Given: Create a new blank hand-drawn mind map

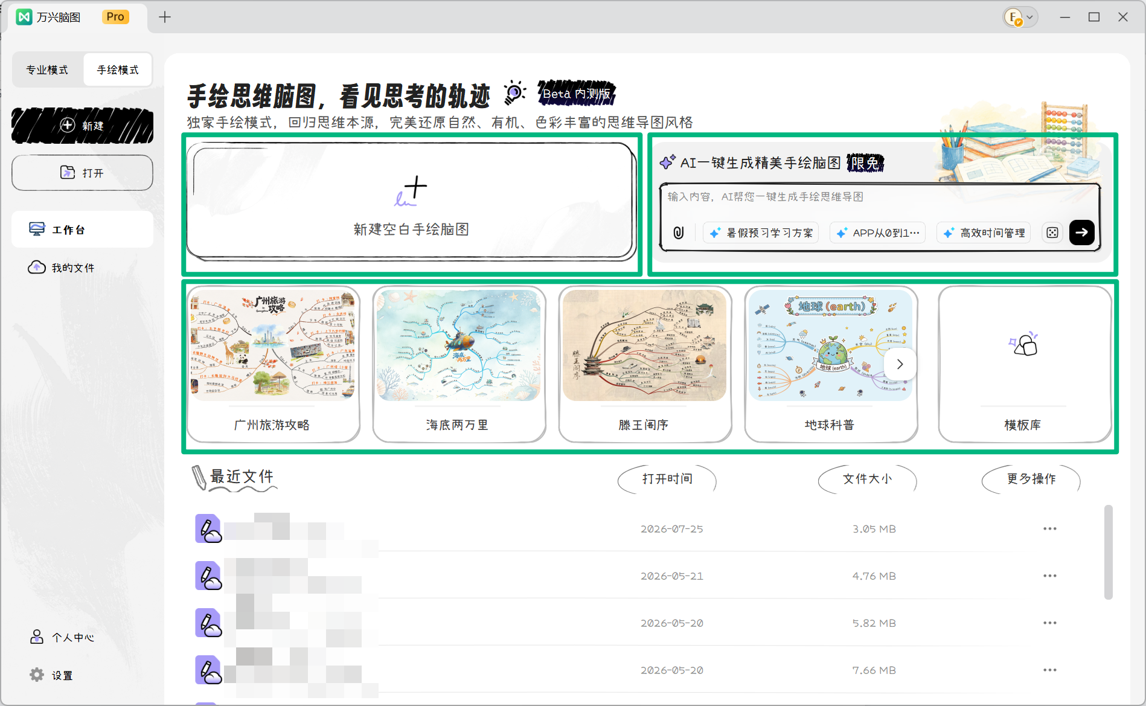Looking at the screenshot, I should point(411,202).
